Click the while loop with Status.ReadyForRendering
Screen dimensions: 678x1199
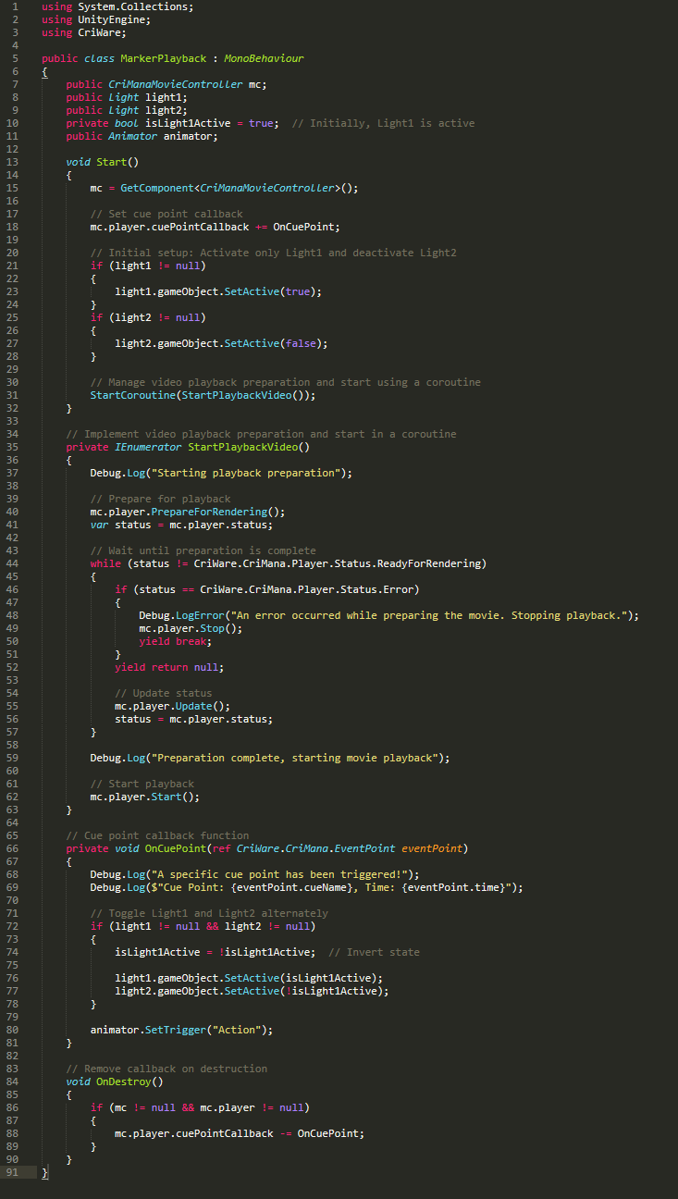288,563
